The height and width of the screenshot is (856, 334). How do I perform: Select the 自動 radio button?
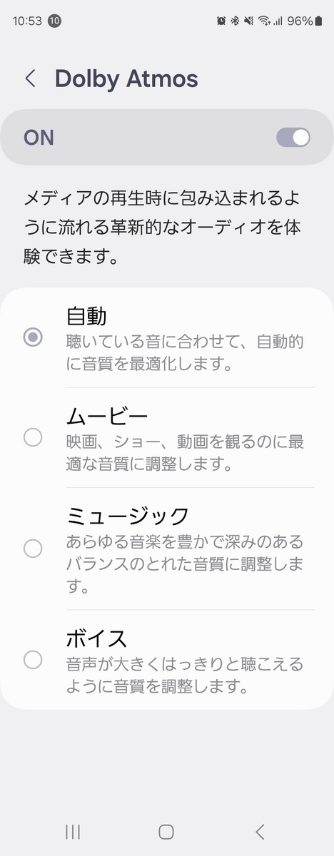tap(33, 337)
